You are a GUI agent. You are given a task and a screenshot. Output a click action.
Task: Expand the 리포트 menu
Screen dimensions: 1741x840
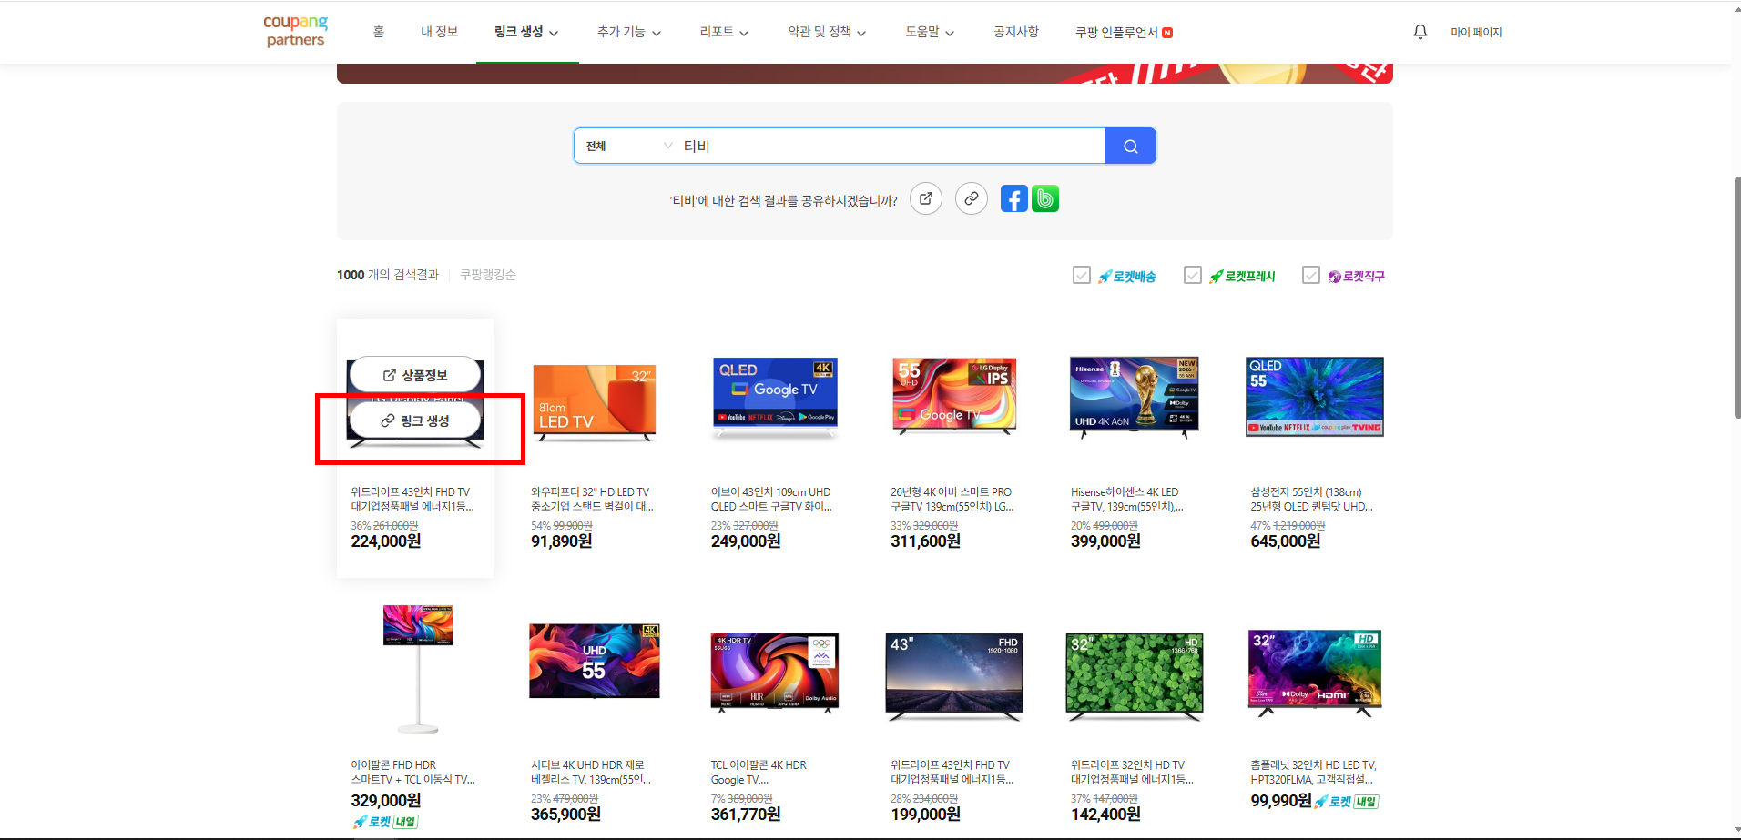[724, 32]
